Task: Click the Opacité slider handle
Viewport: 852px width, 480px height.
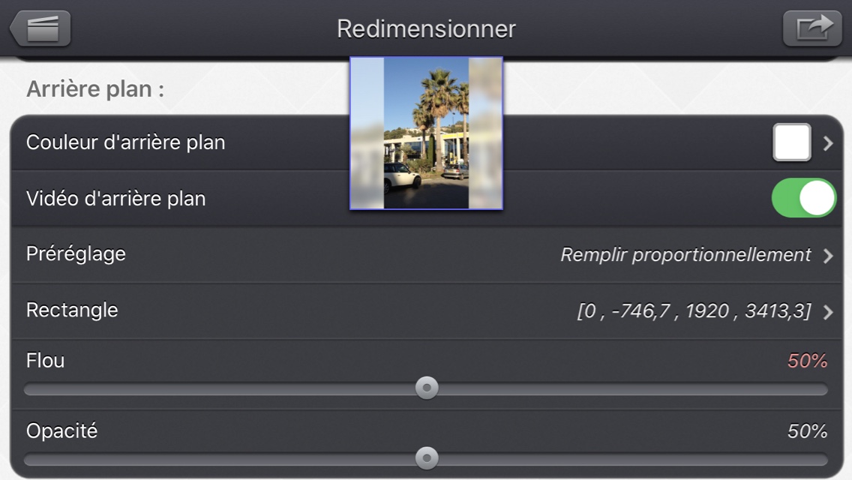Action: [427, 457]
